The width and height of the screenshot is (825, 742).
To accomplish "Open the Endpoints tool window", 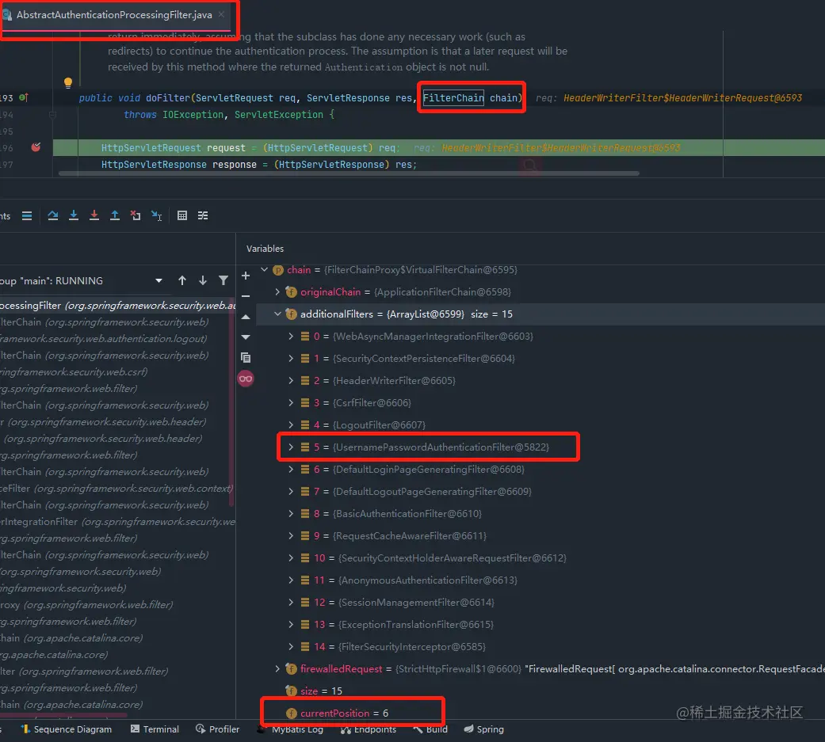I will click(370, 729).
